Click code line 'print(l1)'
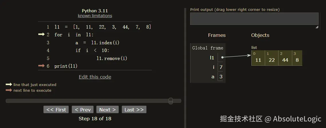Image resolution: width=326 pixels, height=128 pixels. coord(66,66)
